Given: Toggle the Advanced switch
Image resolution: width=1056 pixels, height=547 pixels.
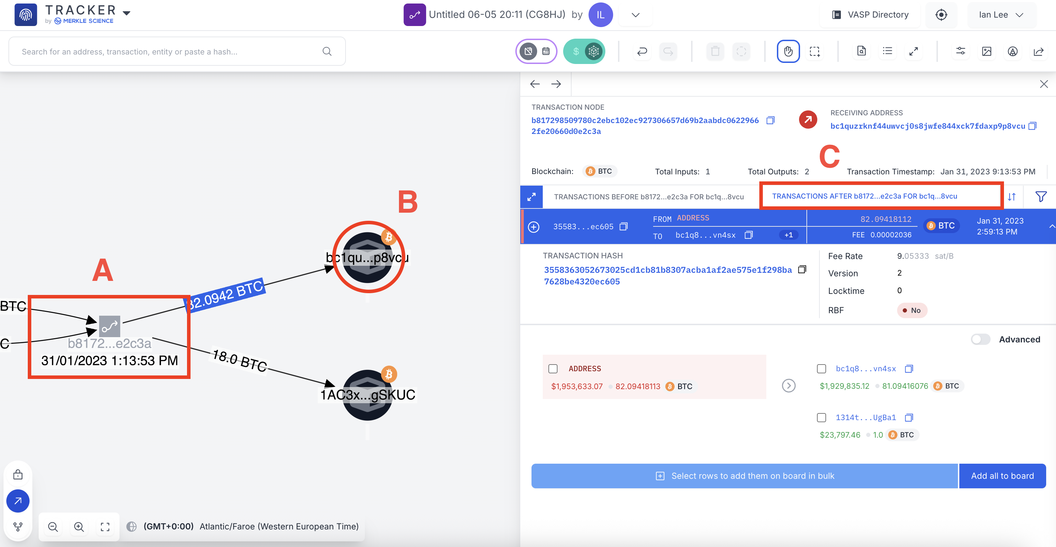Looking at the screenshot, I should (x=980, y=339).
